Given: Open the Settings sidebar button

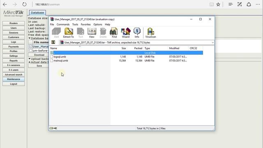Looking at the screenshot, I should (14, 56).
